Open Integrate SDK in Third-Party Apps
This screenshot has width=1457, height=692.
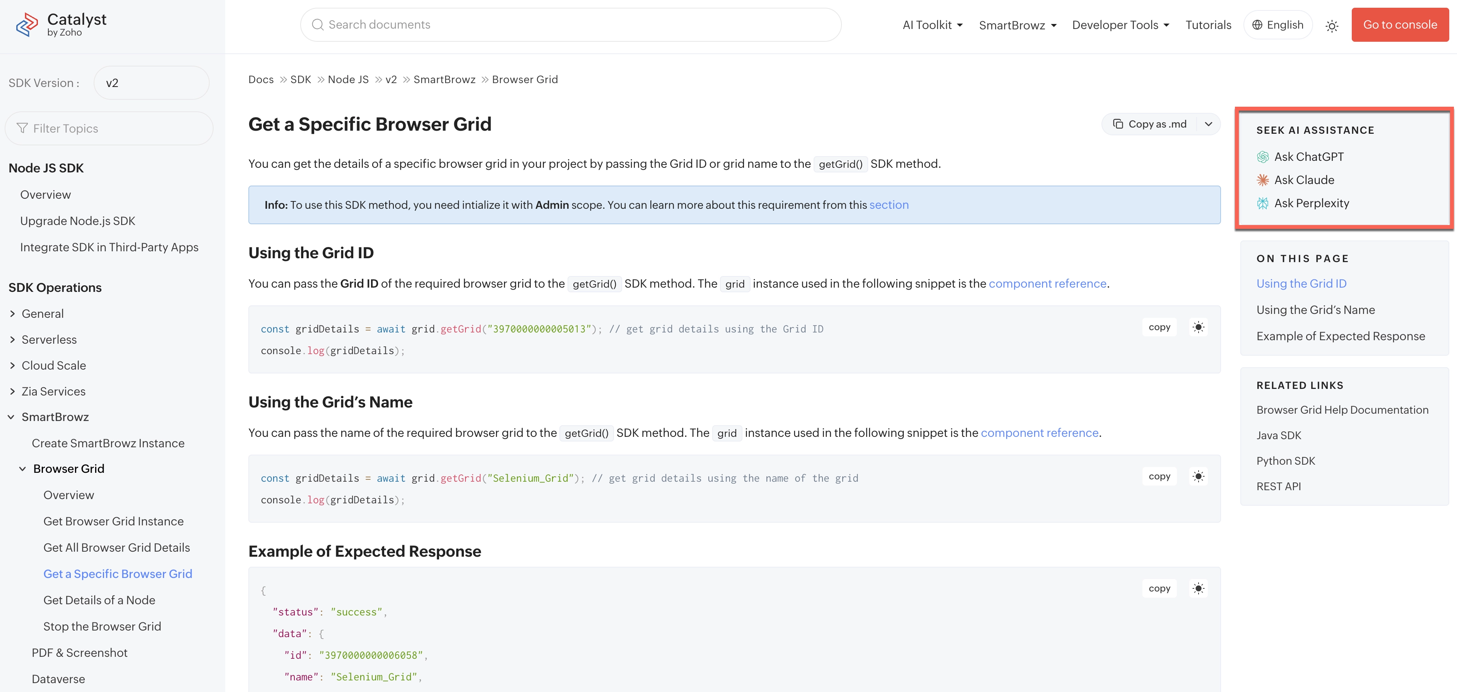click(x=109, y=247)
